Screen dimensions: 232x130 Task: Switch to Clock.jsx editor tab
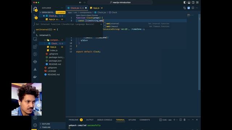coord(77,8)
